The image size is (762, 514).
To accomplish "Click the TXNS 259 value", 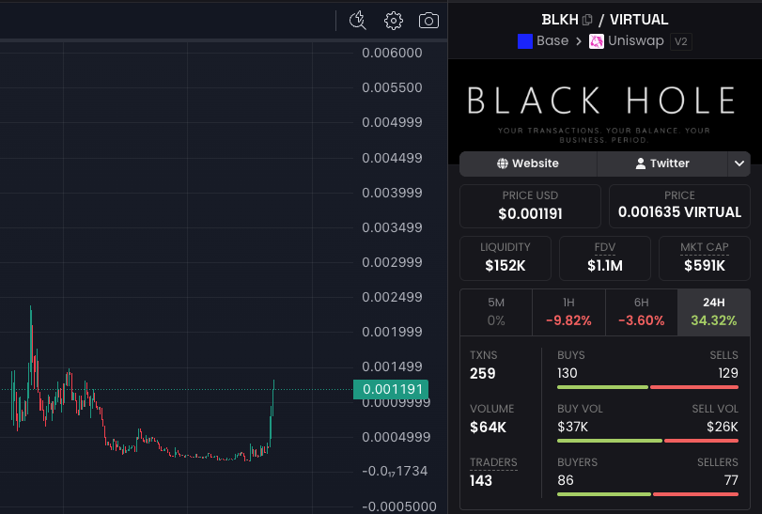I will (x=483, y=374).
